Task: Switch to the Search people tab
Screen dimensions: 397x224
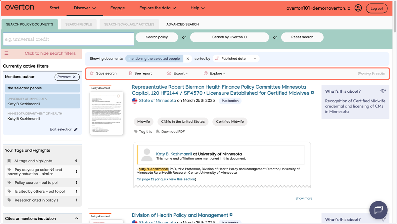Action: pyautogui.click(x=79, y=24)
